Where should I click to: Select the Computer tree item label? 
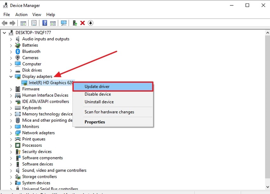(32, 64)
